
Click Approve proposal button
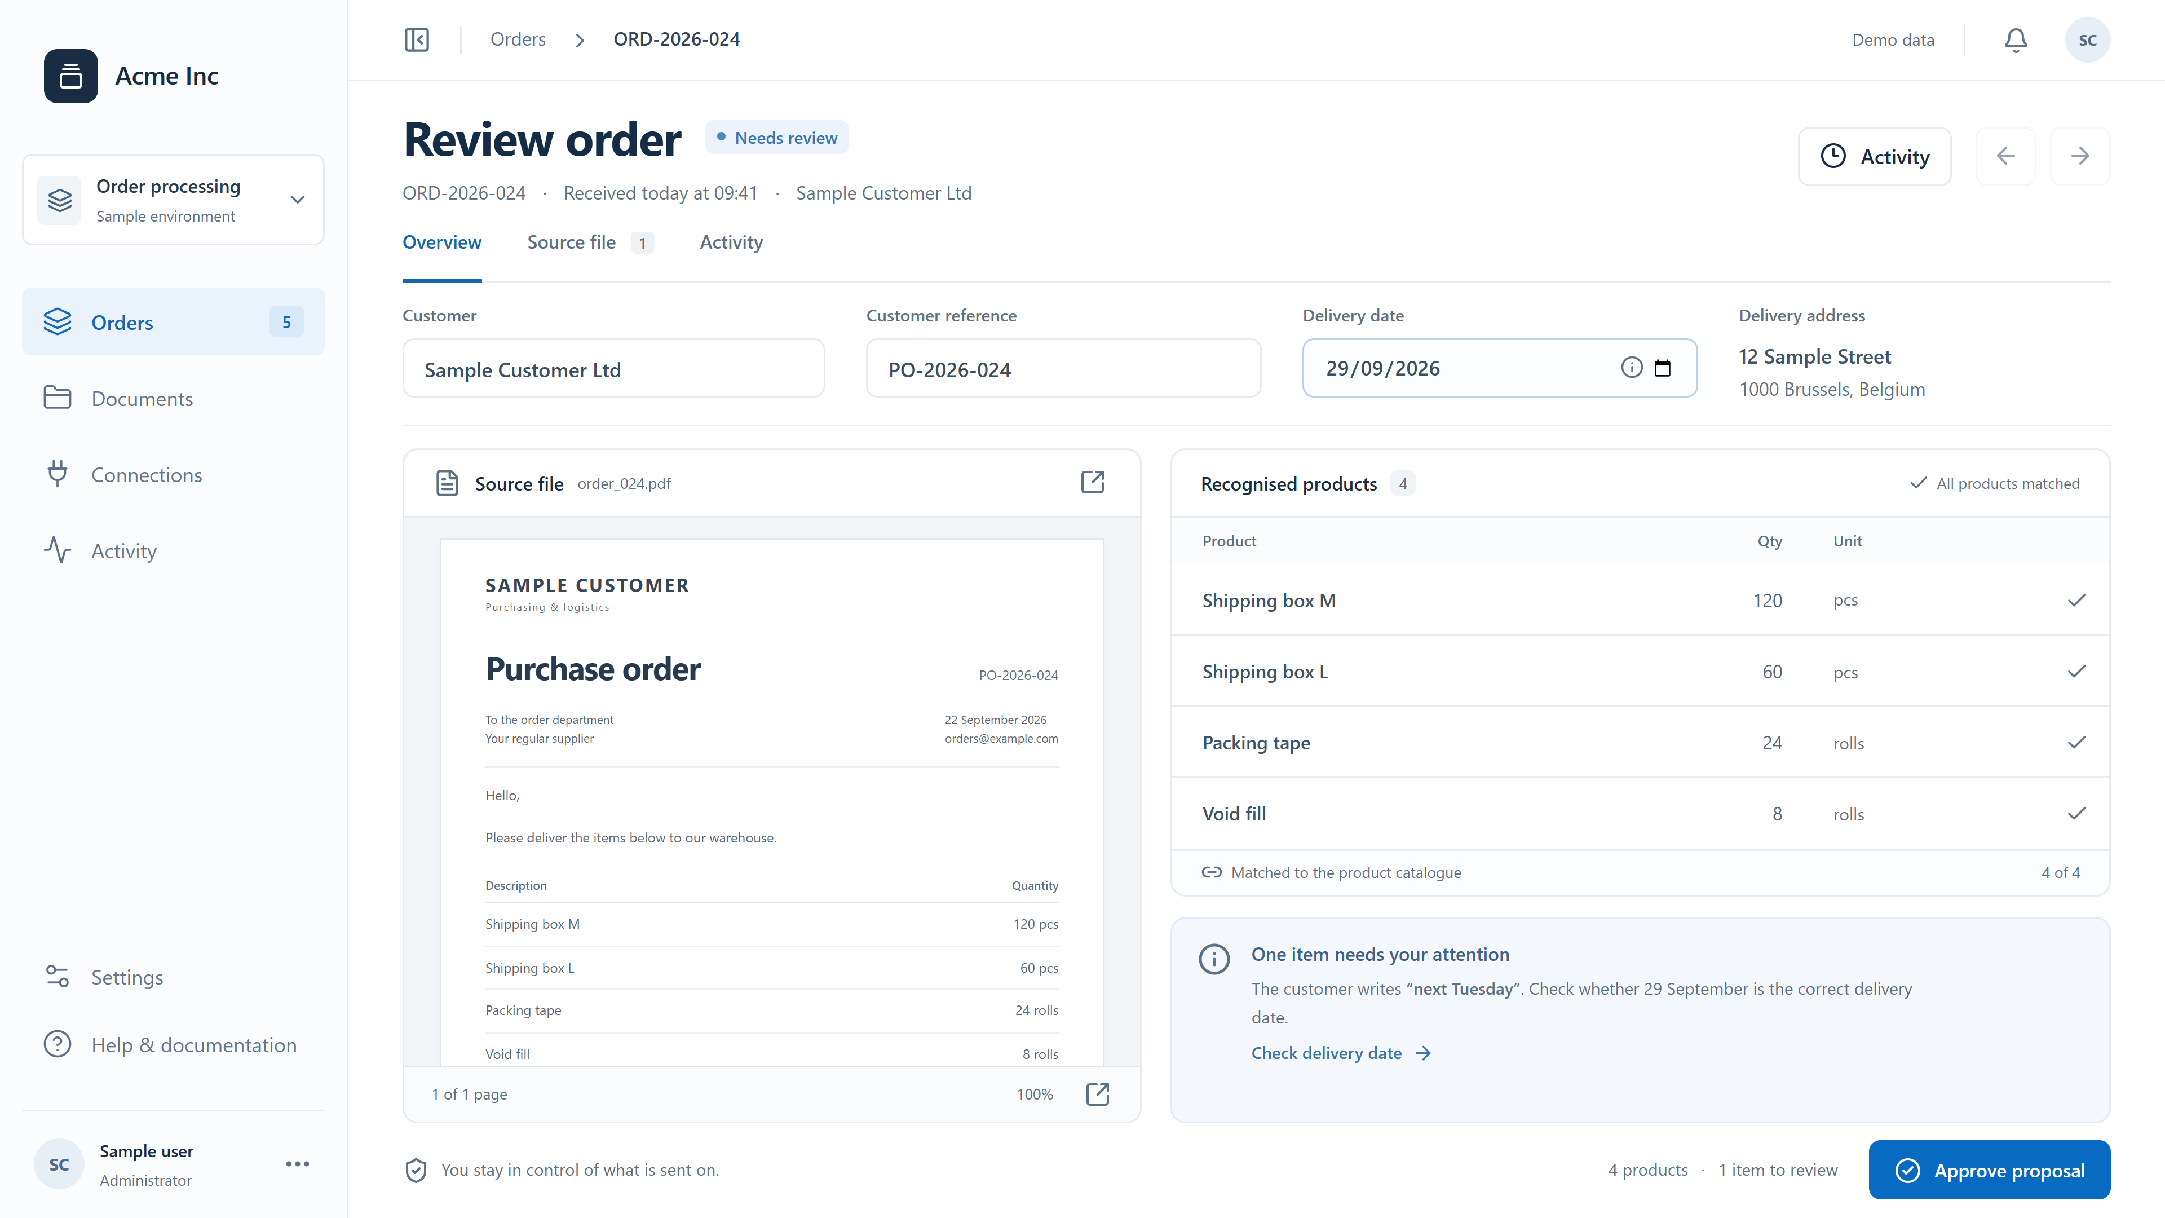(x=1989, y=1170)
